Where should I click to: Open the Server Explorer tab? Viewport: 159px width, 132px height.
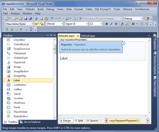pyautogui.click(x=30, y=122)
